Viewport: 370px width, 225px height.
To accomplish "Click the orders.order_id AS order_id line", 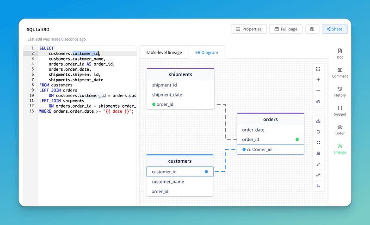I will tap(82, 64).
